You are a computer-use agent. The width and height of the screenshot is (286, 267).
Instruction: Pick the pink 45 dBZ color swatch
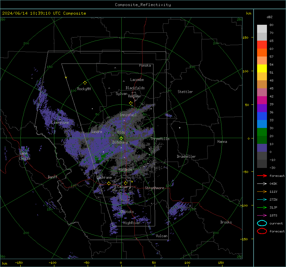coord(262,92)
